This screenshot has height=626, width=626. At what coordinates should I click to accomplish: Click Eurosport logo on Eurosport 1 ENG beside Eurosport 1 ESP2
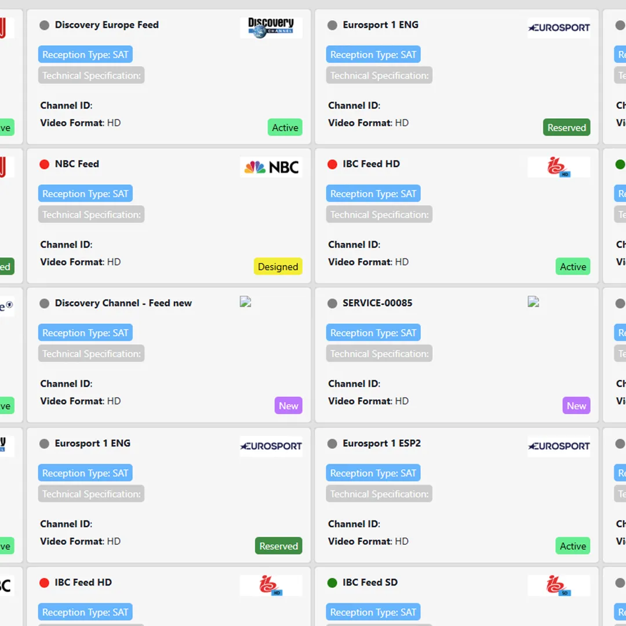271,446
